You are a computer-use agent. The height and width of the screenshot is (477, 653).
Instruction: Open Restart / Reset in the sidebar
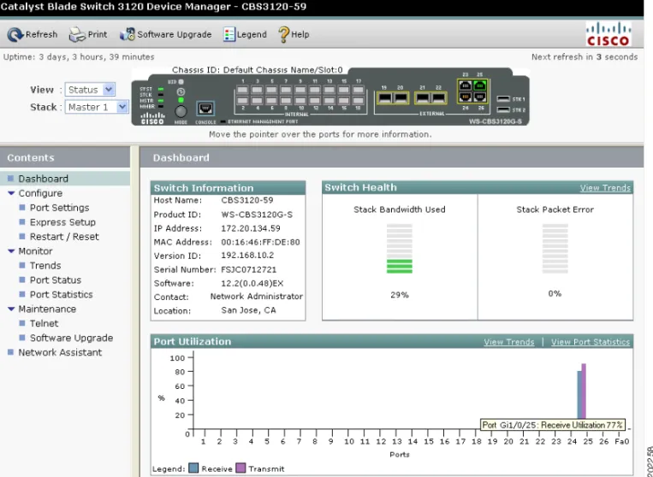coord(64,237)
